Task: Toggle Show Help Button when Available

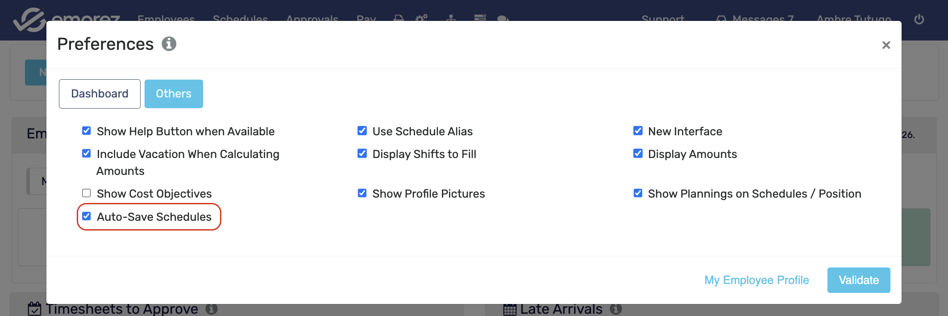Action: point(87,131)
